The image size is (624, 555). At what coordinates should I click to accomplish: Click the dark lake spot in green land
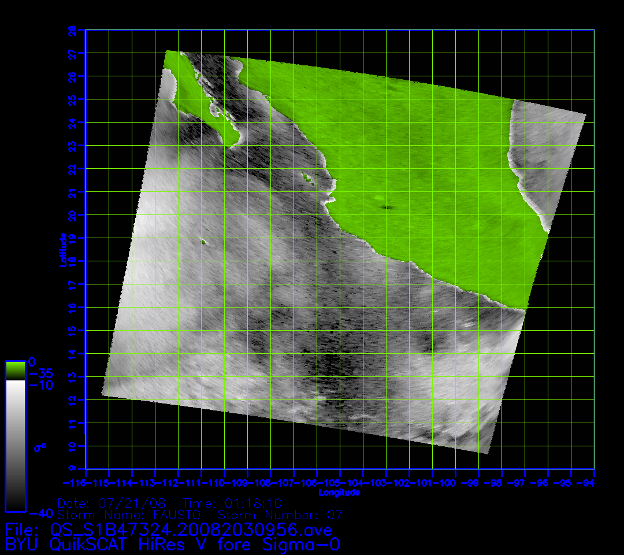387,208
